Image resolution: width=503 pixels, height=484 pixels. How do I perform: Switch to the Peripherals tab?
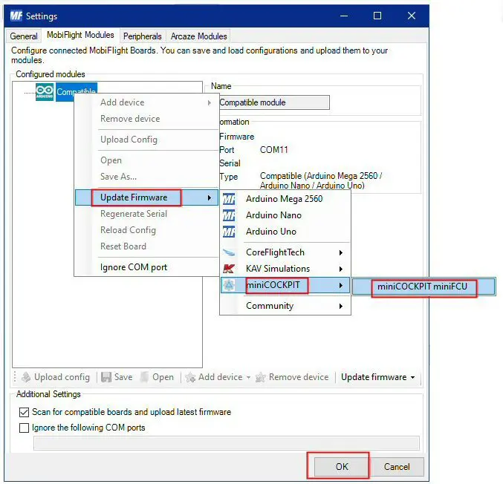pyautogui.click(x=143, y=36)
